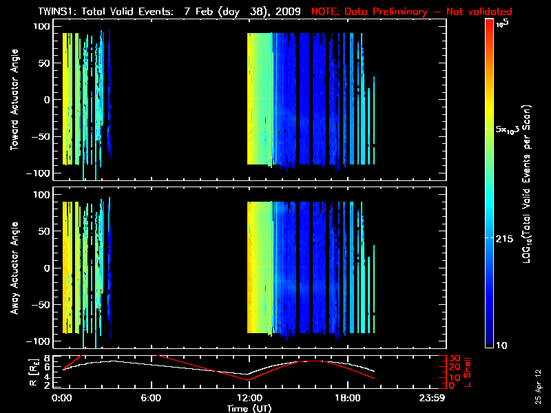Click the yellow band at 12:00 in Toward panel
551x413 pixels.
tap(253, 100)
